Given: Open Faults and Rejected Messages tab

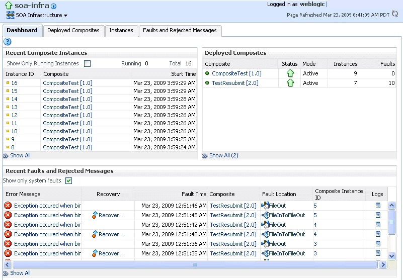Looking at the screenshot, I should [180, 30].
